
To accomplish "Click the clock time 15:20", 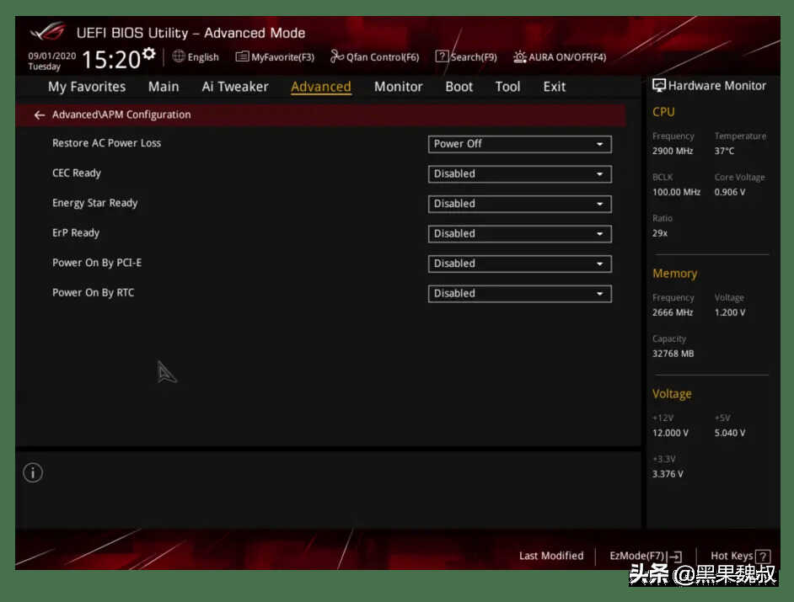I will pos(111,59).
